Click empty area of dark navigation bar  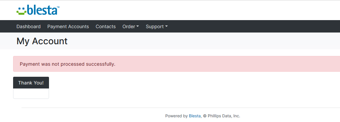[x=249, y=26]
